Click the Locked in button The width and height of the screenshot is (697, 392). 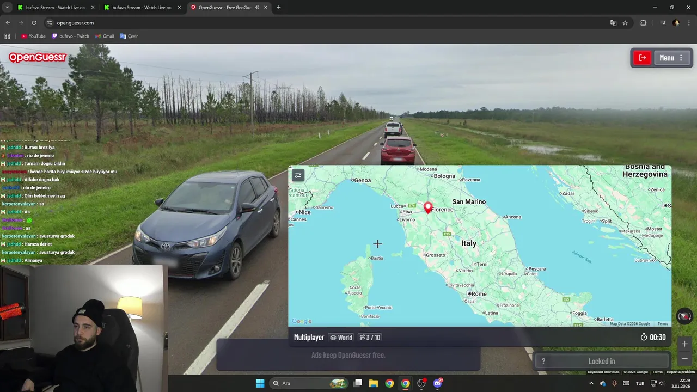602,361
